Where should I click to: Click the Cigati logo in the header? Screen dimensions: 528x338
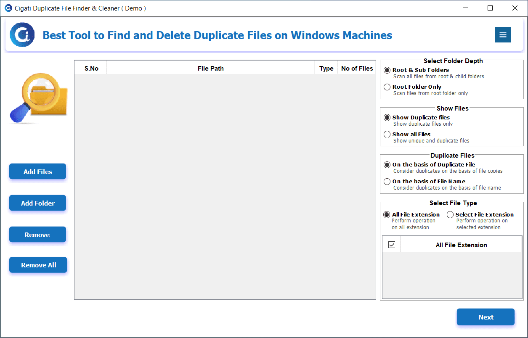(22, 35)
